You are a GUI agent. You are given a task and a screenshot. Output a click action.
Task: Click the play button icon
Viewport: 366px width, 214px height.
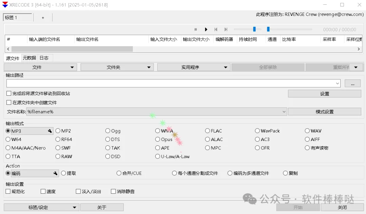pos(206,29)
